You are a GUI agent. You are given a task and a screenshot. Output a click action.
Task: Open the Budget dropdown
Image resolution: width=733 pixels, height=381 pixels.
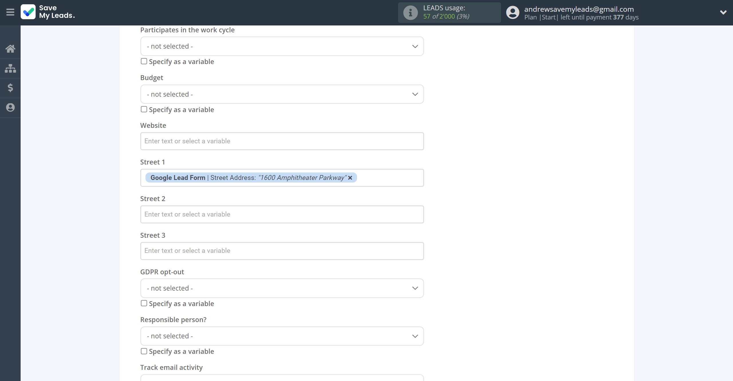click(282, 94)
